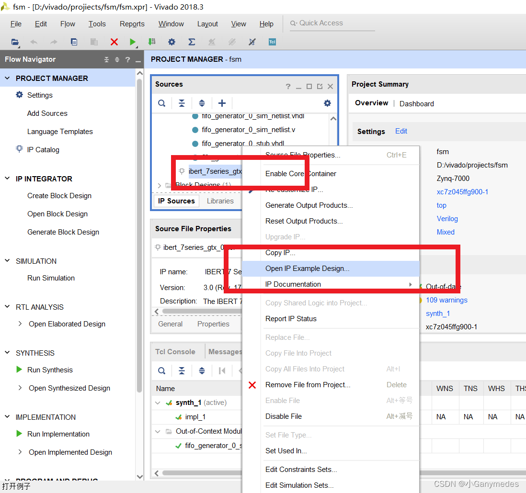Switch to the Tcl Console tab
The width and height of the screenshot is (526, 493).
tap(175, 352)
